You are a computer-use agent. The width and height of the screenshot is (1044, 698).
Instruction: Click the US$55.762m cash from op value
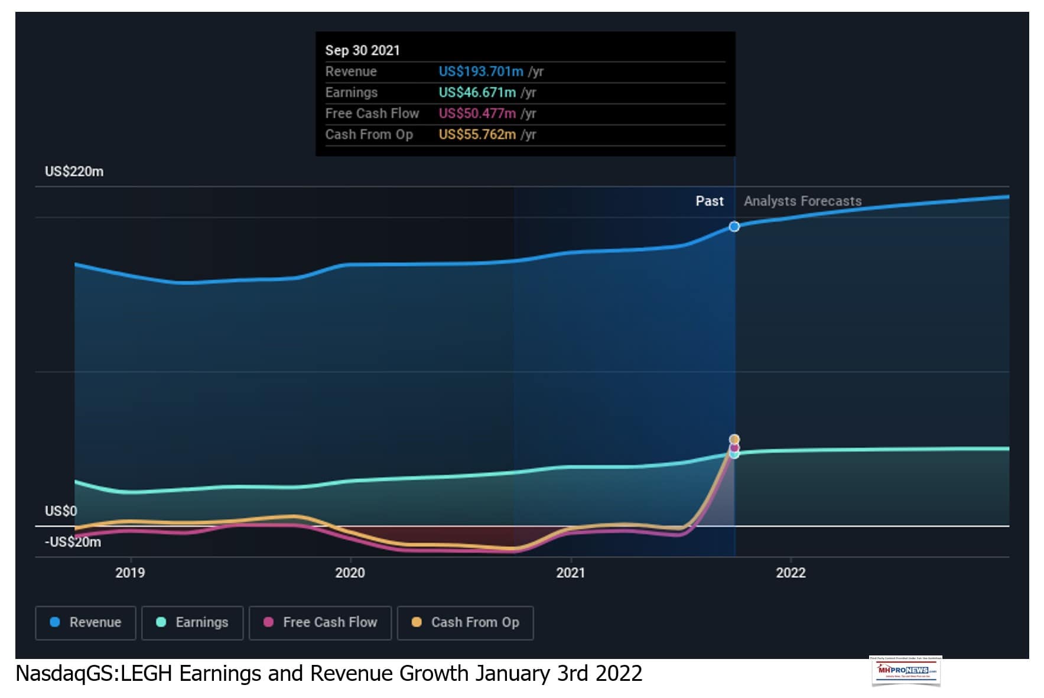[x=477, y=134]
